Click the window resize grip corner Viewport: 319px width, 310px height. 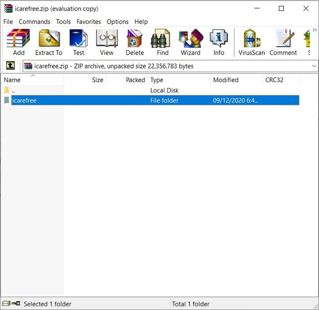[316, 306]
